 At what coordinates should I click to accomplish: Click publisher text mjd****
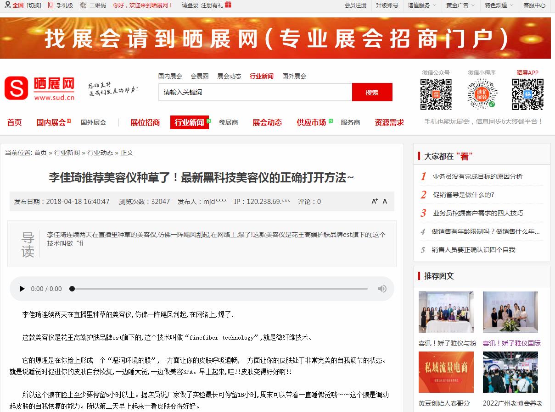point(215,202)
